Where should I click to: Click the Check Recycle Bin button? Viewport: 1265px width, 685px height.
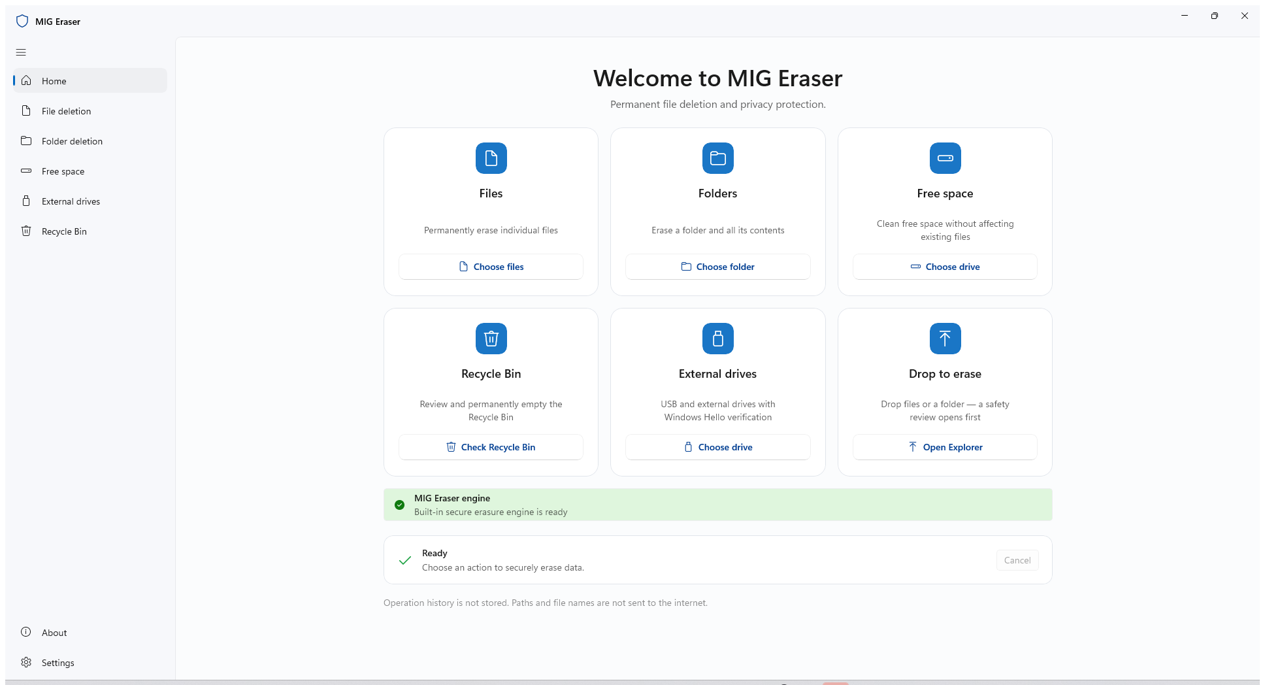pos(491,447)
